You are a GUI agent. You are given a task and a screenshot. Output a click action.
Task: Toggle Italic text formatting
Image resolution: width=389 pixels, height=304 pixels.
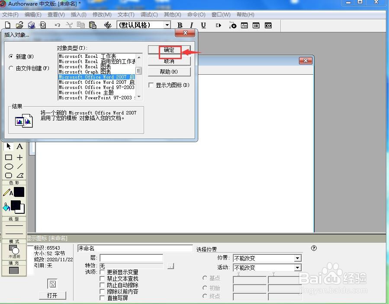point(192,25)
